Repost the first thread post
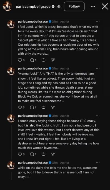Screen dimensions: 110x190 (43, 60)
